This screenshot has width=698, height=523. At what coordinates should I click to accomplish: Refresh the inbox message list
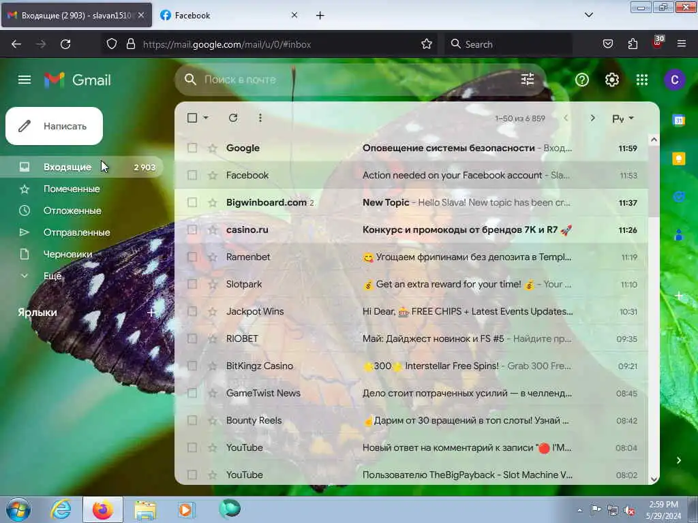pyautogui.click(x=233, y=118)
